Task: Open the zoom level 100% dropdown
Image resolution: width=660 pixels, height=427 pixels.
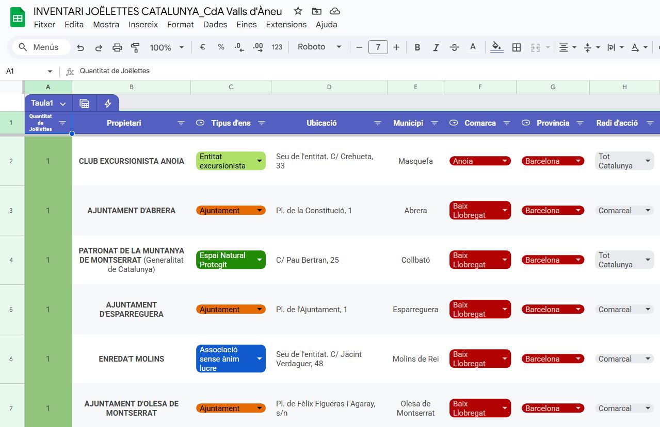Action: [167, 47]
